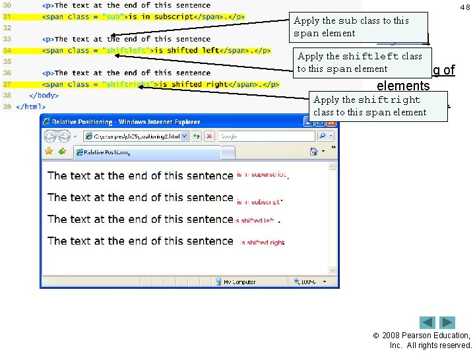This screenshot has width=475, height=356.
Task: Refresh the page with the green arrows icon
Action: [x=197, y=136]
